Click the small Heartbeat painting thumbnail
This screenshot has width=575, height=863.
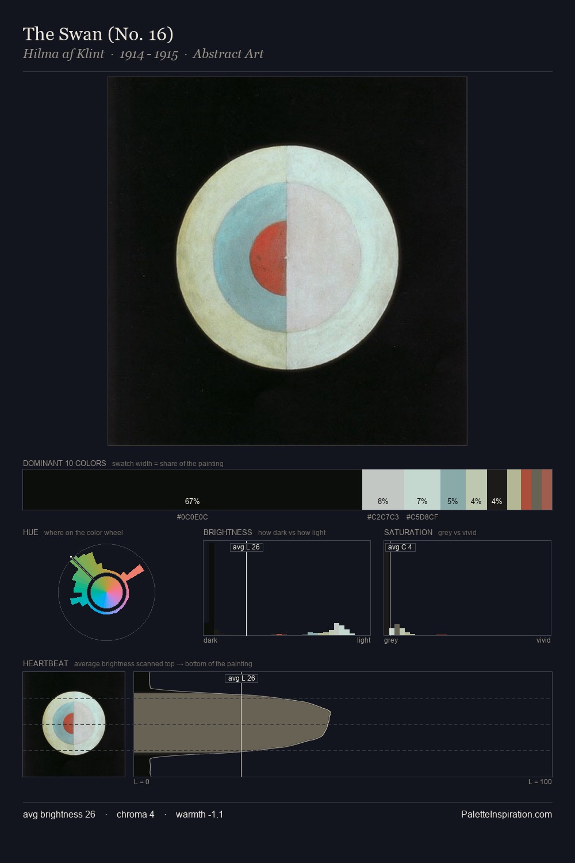pyautogui.click(x=74, y=724)
